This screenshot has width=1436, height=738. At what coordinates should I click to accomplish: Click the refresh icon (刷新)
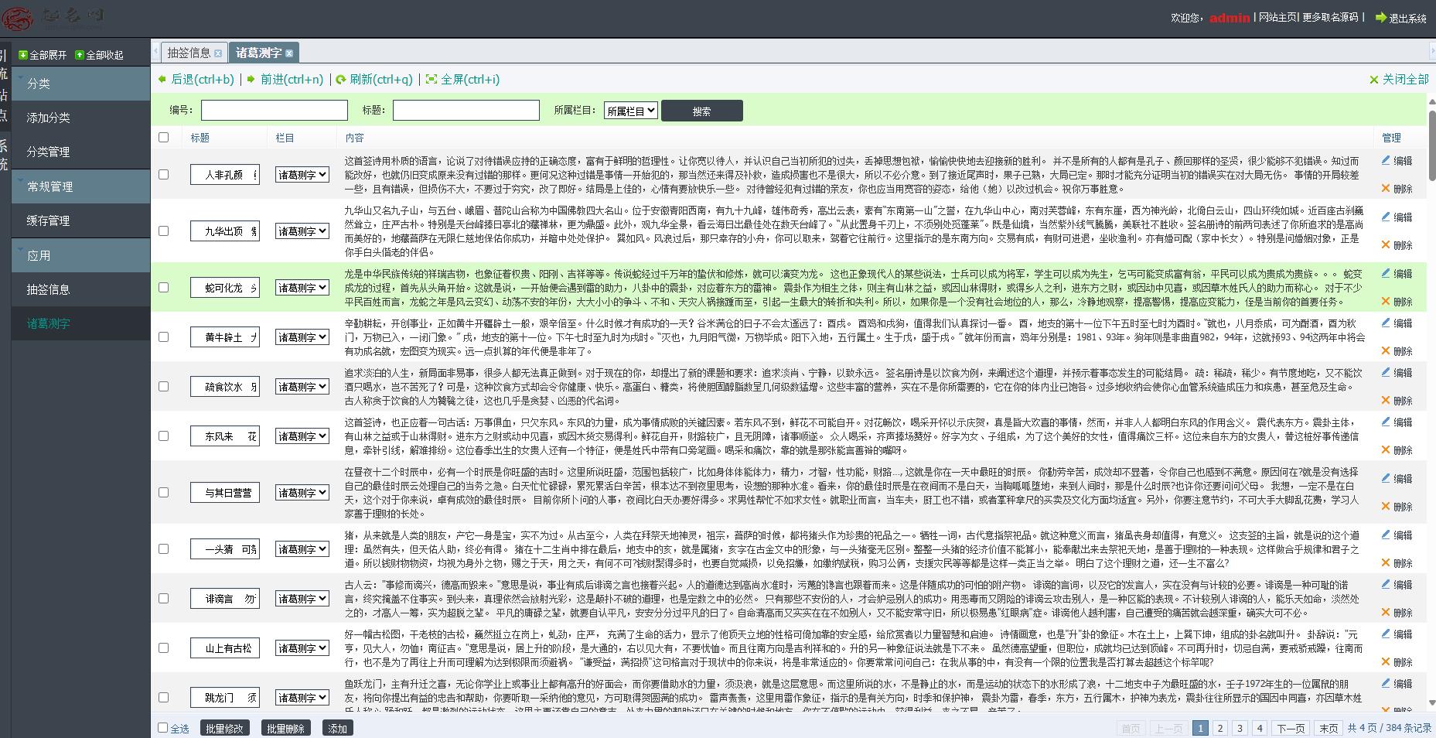[340, 80]
